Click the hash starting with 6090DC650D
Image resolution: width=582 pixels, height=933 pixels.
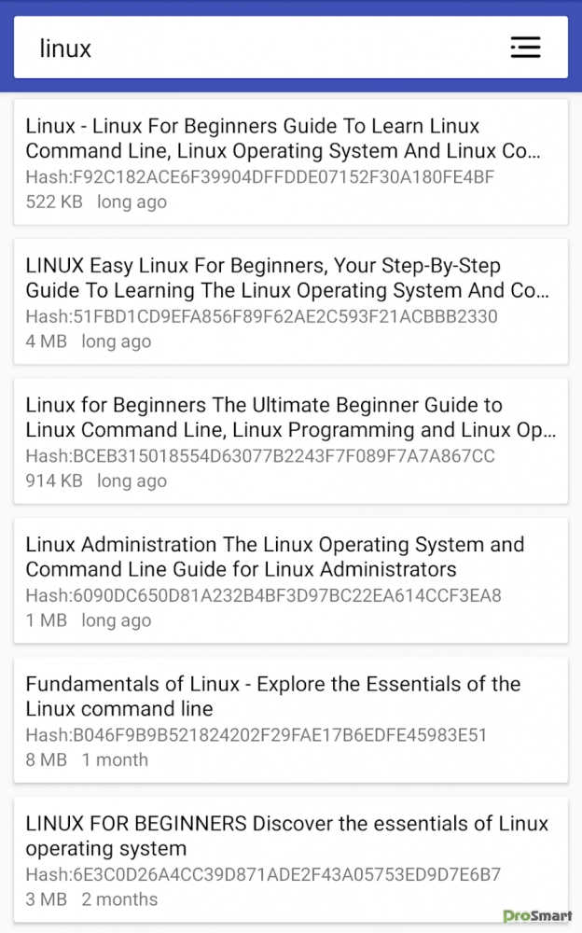pos(264,595)
